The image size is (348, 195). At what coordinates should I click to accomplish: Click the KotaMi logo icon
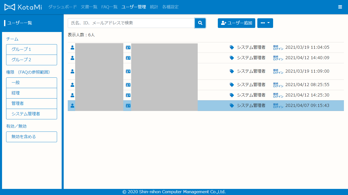[x=10, y=7]
